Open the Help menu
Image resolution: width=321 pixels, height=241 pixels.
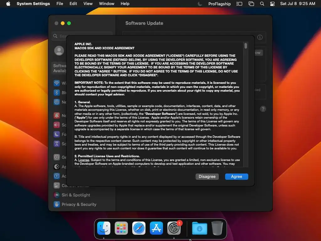125,4
